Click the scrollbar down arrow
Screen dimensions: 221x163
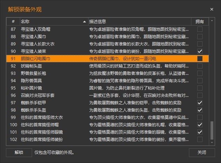[212, 143]
